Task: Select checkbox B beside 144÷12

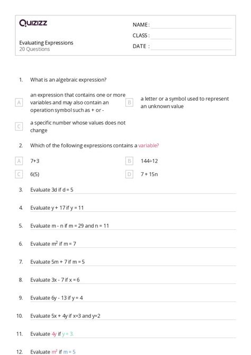Action: click(129, 161)
